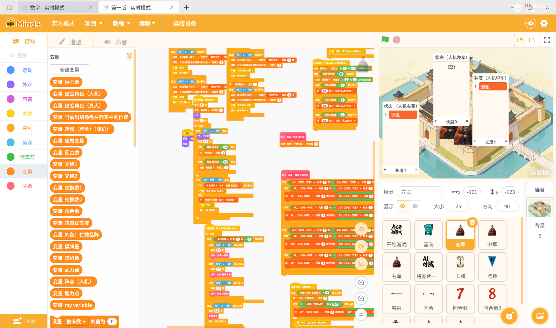Undo the last workspace action
This screenshot has width=556, height=328.
point(361,229)
